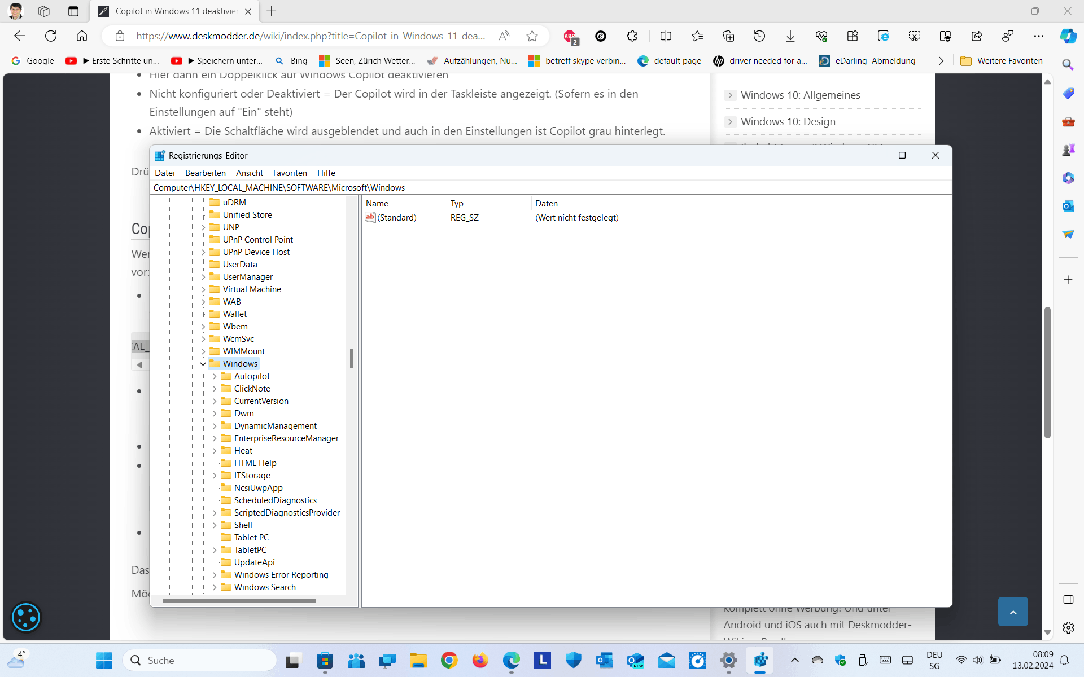The height and width of the screenshot is (677, 1084).
Task: Collapse the Windows registry key
Action: pyautogui.click(x=203, y=364)
